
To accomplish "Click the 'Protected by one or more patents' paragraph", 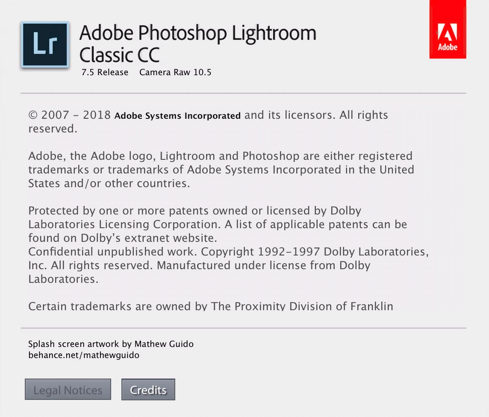I will coord(194,211).
